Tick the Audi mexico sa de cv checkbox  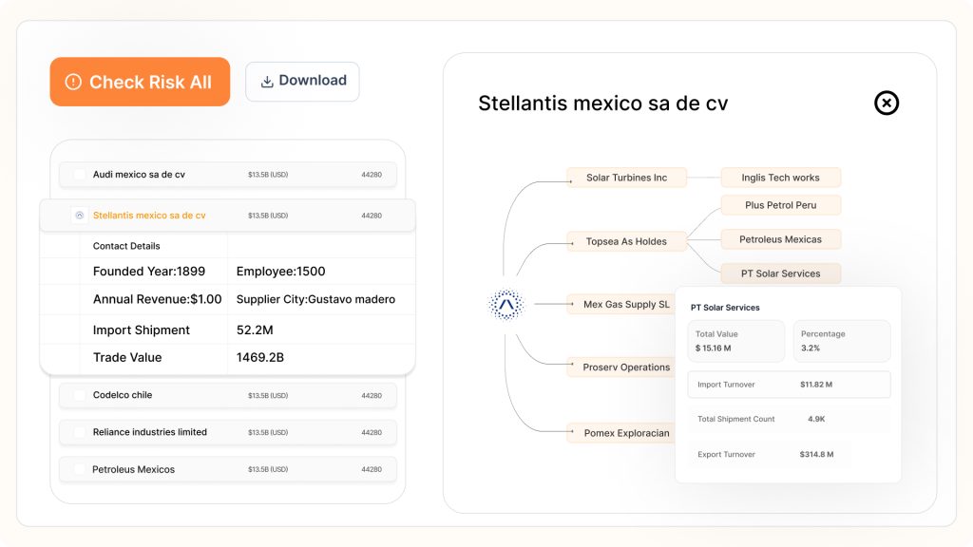click(80, 175)
